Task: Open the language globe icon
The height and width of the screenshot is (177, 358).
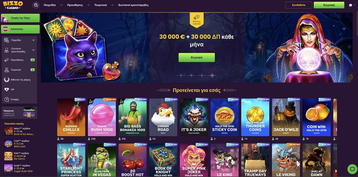Action: tap(350, 5)
